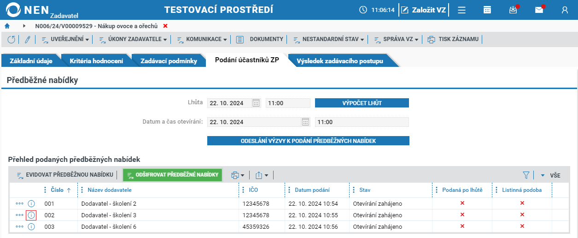Open the calculator icon in header
The width and height of the screenshot is (578, 238).
pos(487,10)
